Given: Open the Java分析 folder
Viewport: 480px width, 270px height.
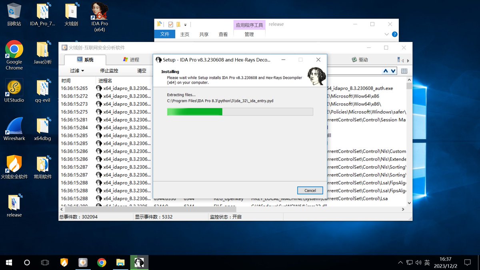Looking at the screenshot, I should 42,53.
